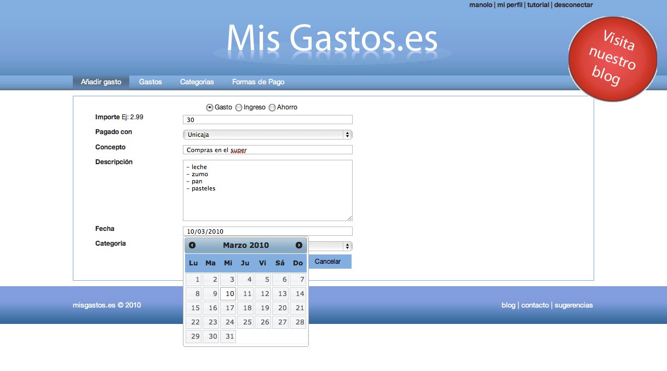Open the 'tutorial' link

(538, 5)
